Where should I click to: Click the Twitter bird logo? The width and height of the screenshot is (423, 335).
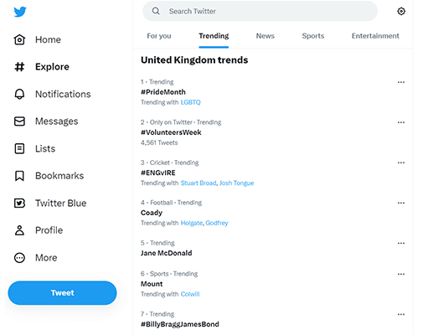point(20,12)
